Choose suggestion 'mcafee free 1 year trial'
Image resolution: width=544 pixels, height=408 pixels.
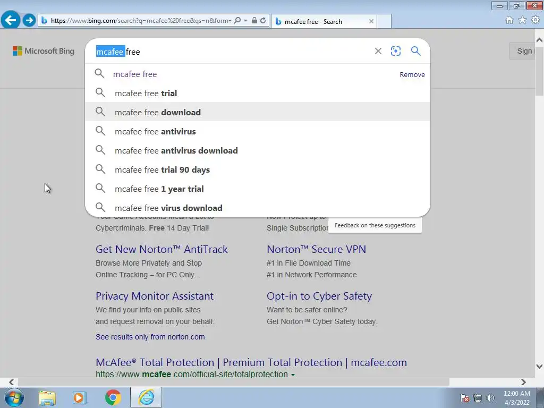coord(258,189)
